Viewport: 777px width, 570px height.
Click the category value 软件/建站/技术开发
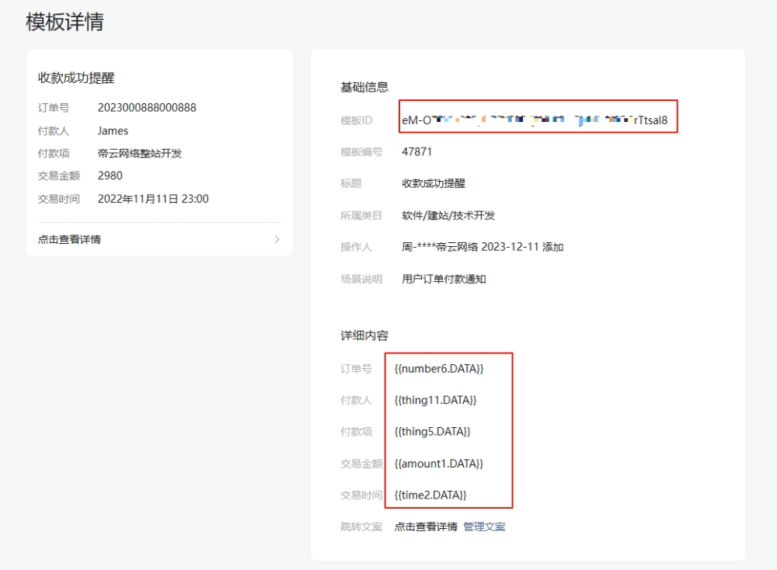pos(448,215)
